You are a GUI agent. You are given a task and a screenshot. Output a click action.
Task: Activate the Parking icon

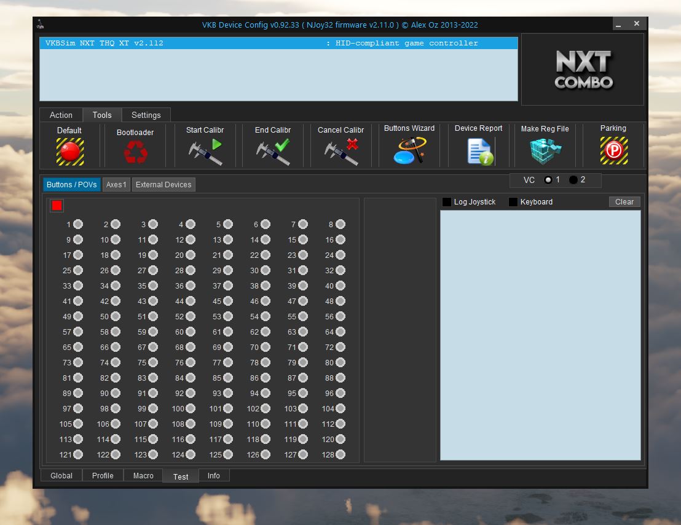pyautogui.click(x=613, y=150)
